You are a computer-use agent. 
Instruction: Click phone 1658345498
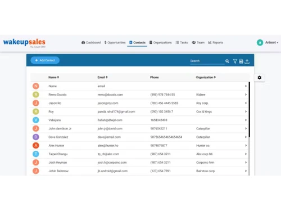[x=158, y=120]
